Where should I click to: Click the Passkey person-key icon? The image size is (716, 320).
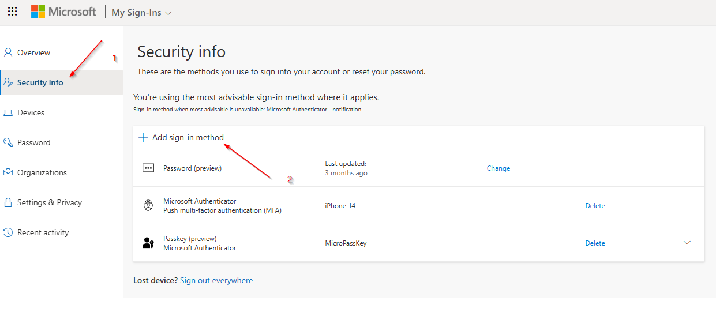(148, 243)
